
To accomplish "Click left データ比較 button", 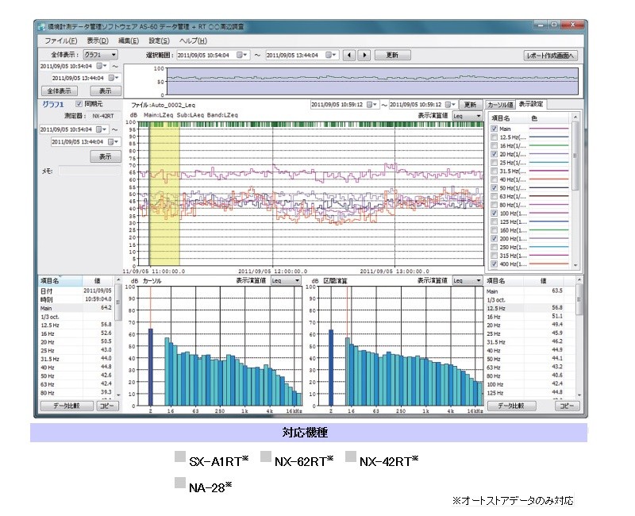I will [67, 406].
